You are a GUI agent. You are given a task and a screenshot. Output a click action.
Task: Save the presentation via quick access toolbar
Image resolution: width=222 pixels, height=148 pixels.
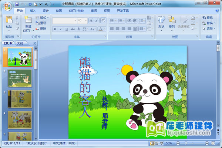17,4
